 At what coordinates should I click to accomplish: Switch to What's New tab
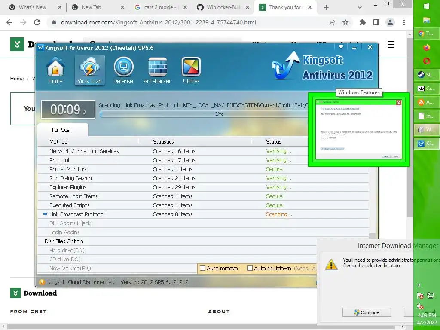click(x=35, y=7)
